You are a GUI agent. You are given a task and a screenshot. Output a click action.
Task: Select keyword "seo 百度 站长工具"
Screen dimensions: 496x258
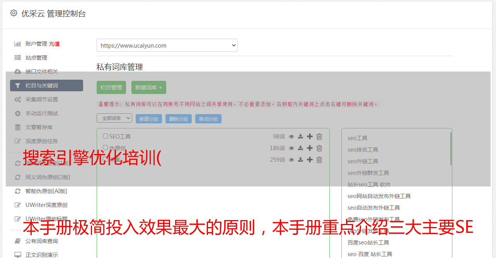(x=370, y=254)
